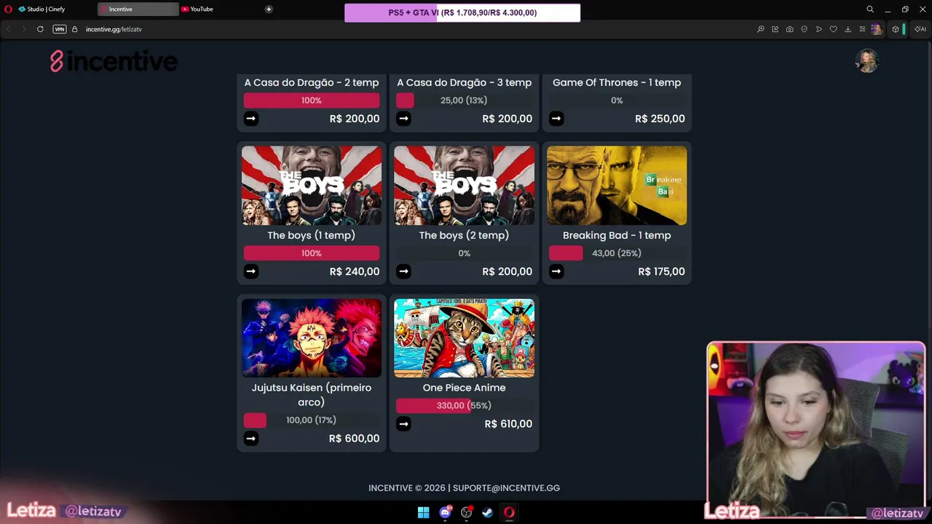Click the arrow on A Casa do Dragão 3 temp
The width and height of the screenshot is (932, 524).
click(x=404, y=119)
